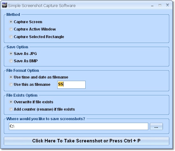Click Here To Take Screenshot button
175x151 pixels.
pos(87,141)
